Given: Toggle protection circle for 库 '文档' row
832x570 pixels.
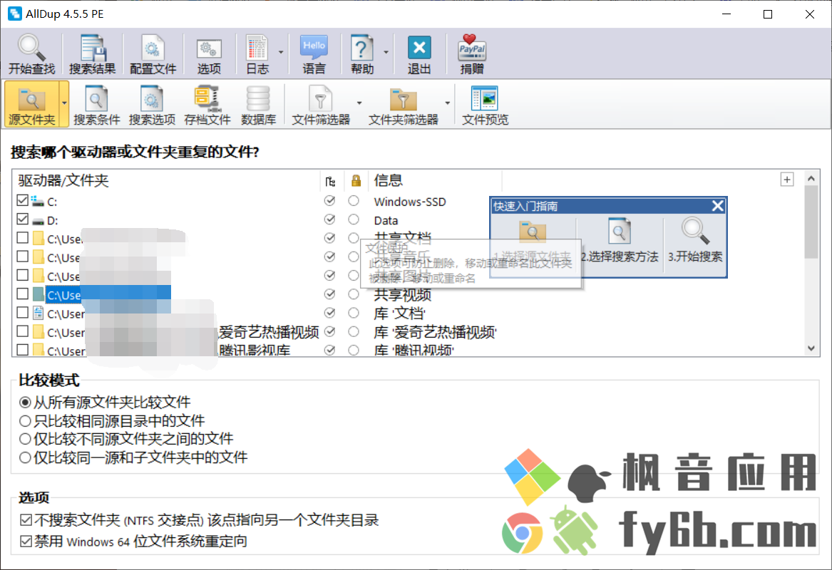Looking at the screenshot, I should 354,313.
